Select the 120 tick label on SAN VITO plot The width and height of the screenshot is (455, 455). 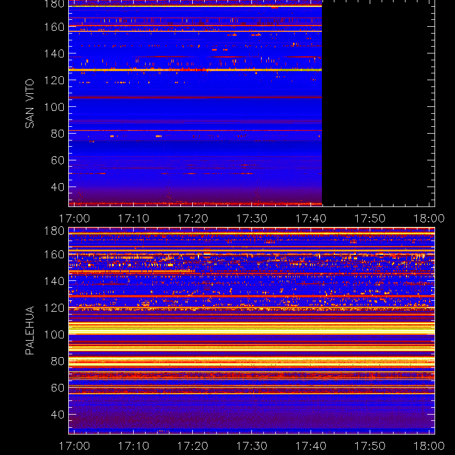coord(54,80)
